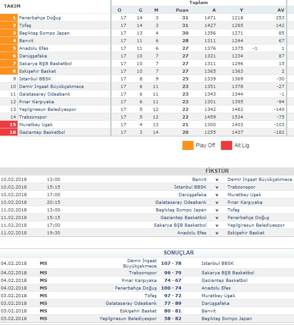Click the FİKSTÜR section heading
The width and height of the screenshot is (294, 325).
tap(217, 171)
